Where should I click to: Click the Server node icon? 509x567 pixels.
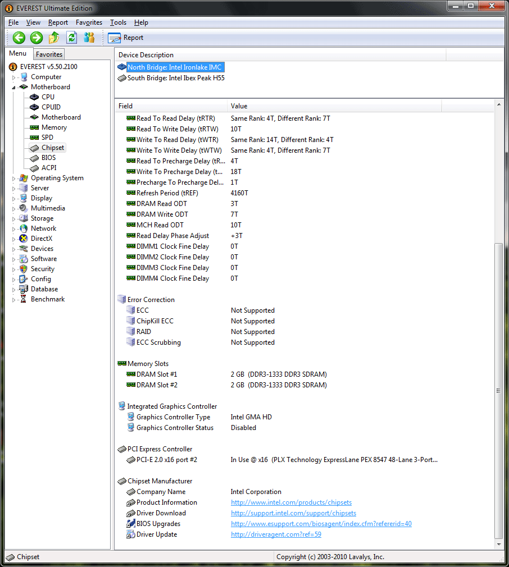click(24, 188)
